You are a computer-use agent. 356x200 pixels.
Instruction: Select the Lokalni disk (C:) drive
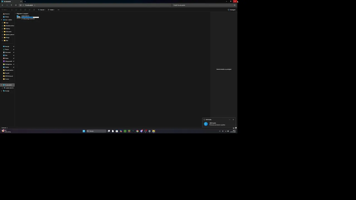28,17
